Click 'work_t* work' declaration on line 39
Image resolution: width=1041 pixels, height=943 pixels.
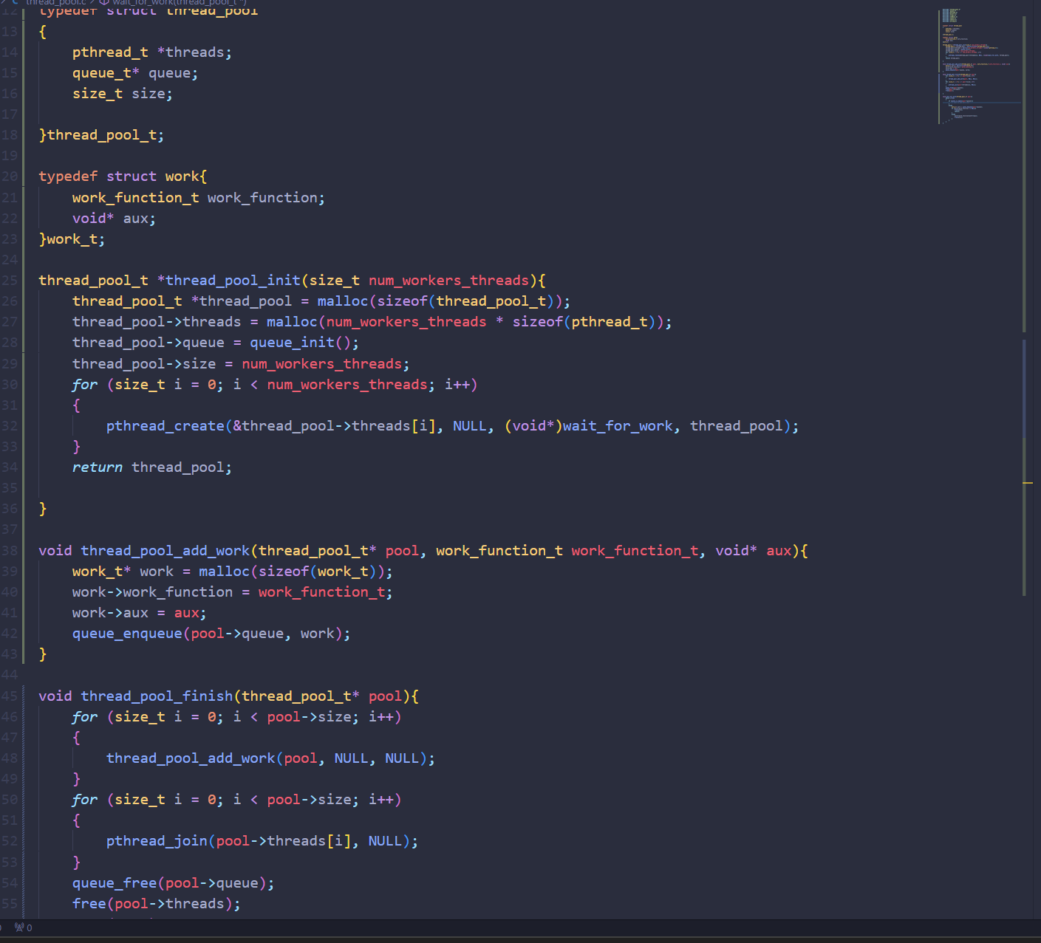tap(123, 572)
